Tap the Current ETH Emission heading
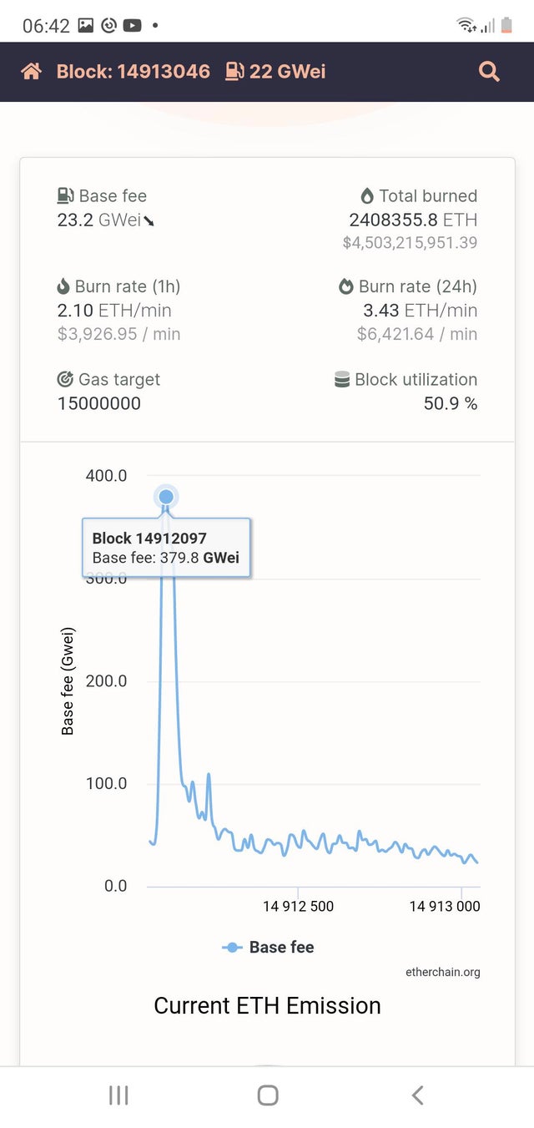 coord(267,1005)
